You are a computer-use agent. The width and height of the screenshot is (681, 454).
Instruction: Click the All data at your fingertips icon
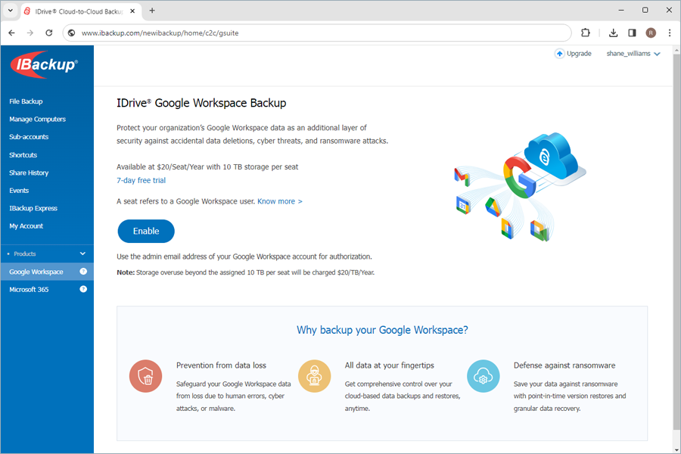point(315,376)
